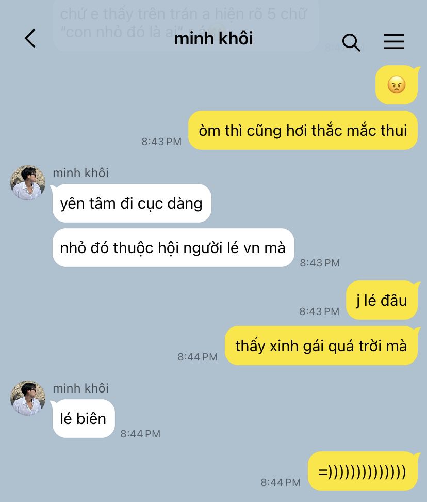Select message 'nhỏ đó thuộc hội người lé vn mà'
Image resolution: width=427 pixels, height=502 pixels.
(173, 248)
